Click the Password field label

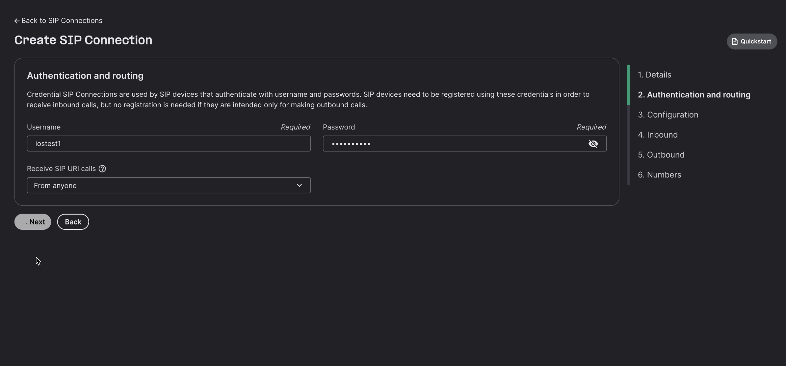pos(339,127)
